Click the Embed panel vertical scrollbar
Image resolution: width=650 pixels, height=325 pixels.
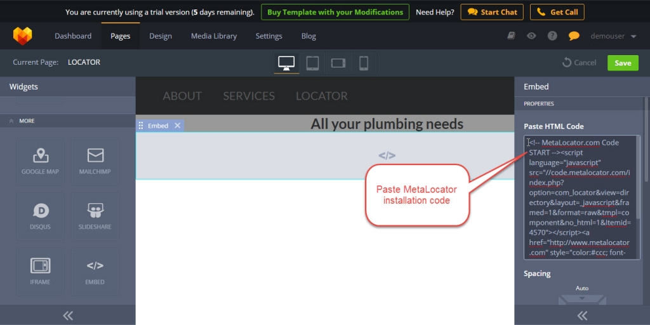646,139
